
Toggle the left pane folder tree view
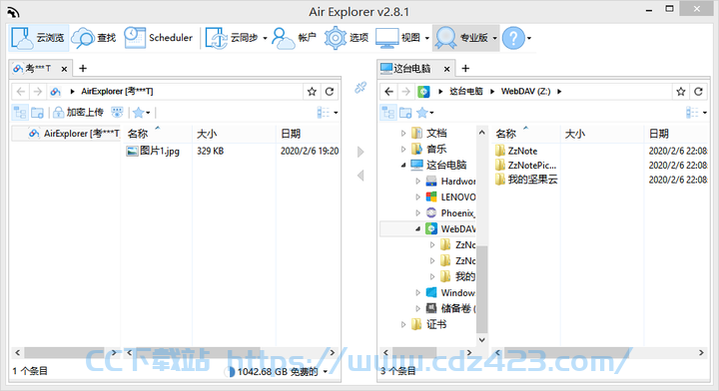20,112
